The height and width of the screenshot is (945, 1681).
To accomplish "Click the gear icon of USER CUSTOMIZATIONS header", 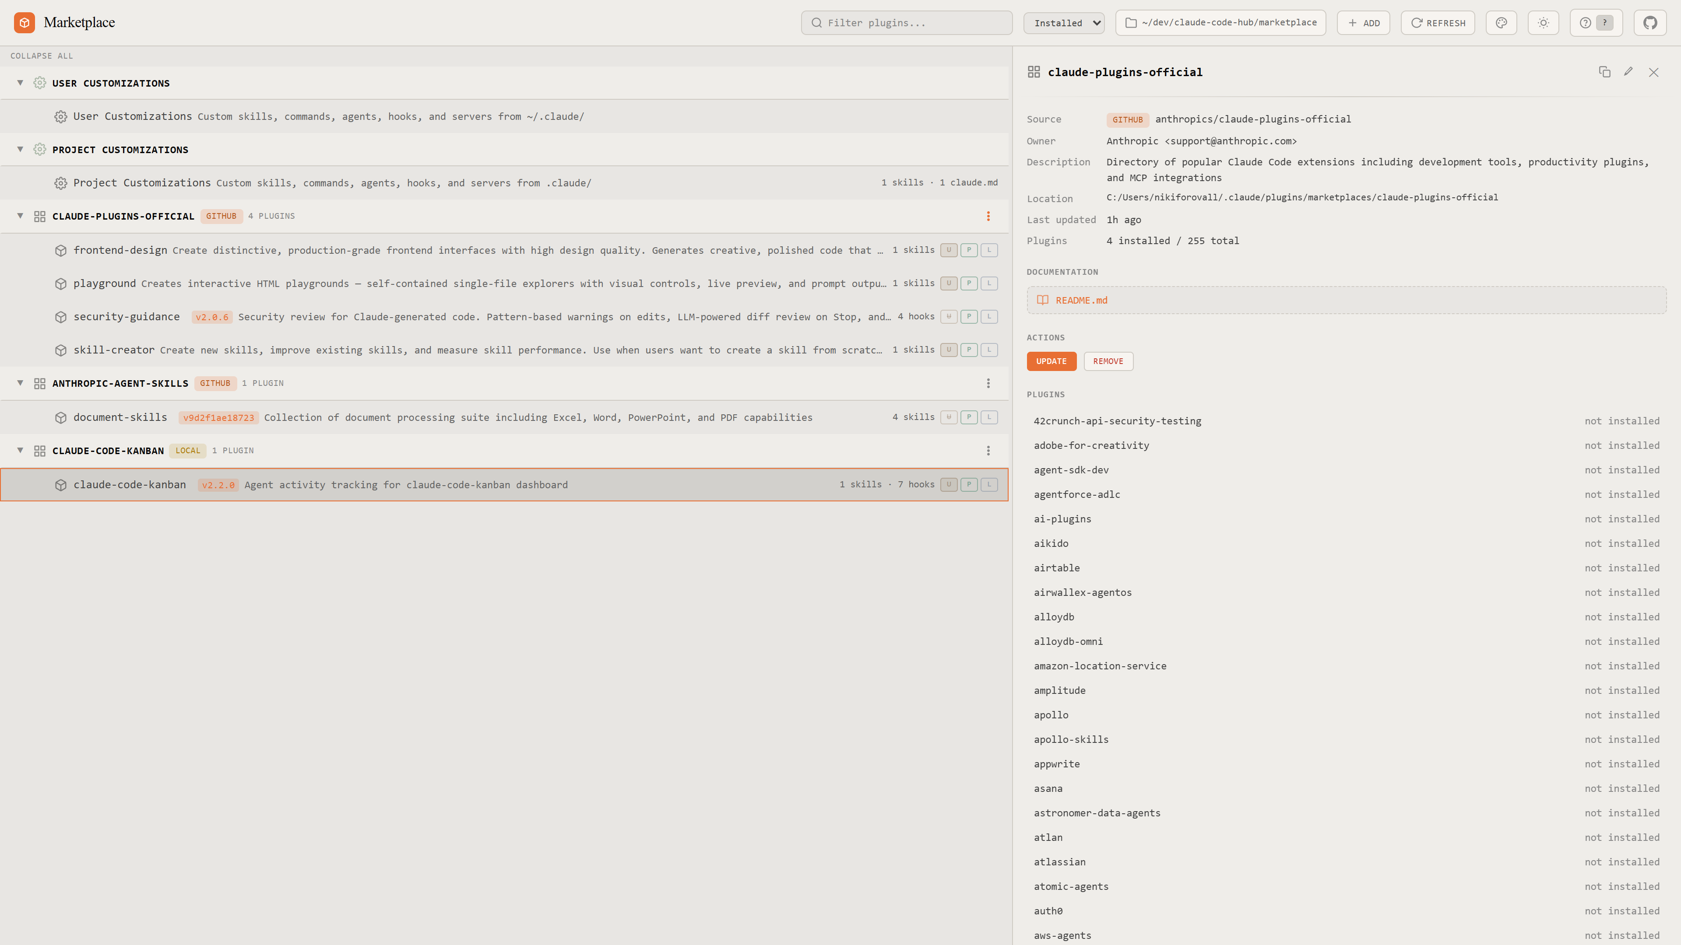I will [x=40, y=83].
